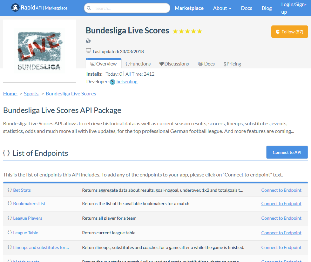Connect to Endpoint for Bet Stats

[281, 190]
